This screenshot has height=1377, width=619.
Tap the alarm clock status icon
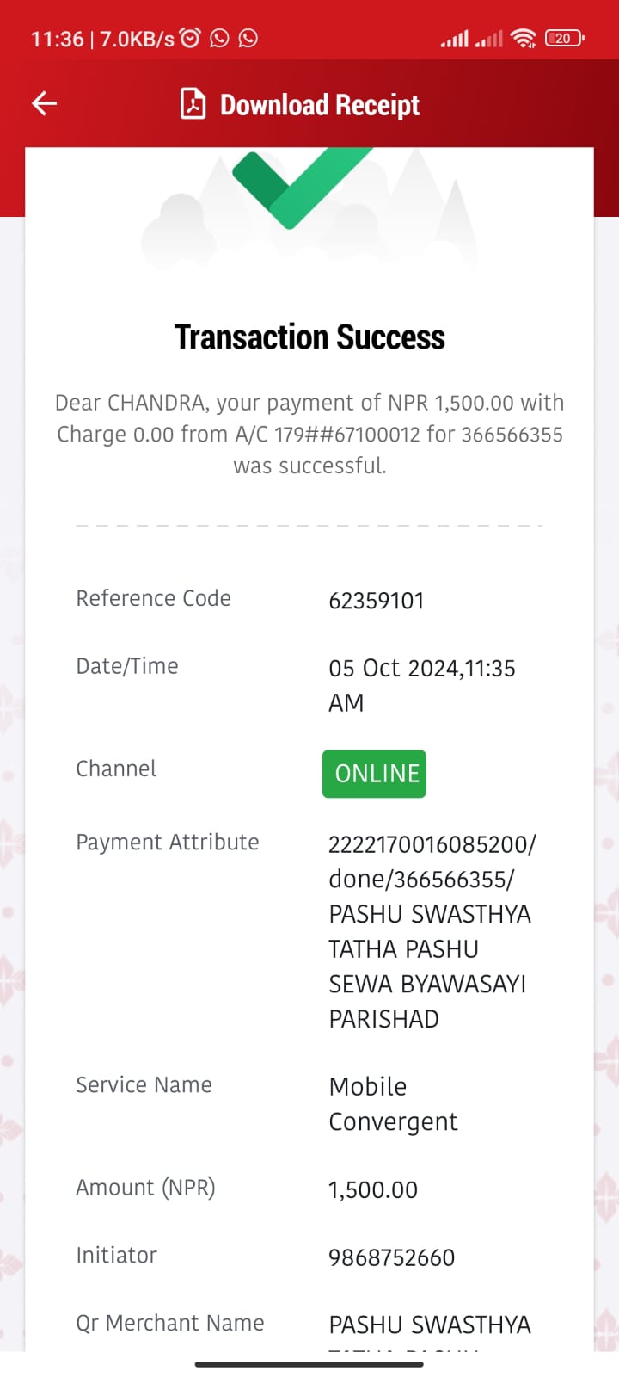(191, 38)
